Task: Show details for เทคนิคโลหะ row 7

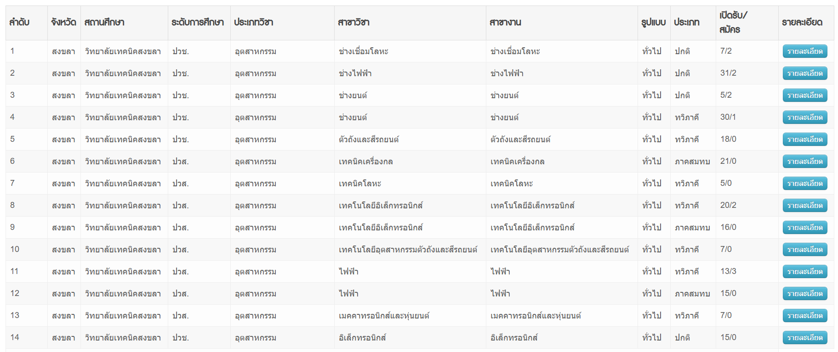Action: point(804,184)
